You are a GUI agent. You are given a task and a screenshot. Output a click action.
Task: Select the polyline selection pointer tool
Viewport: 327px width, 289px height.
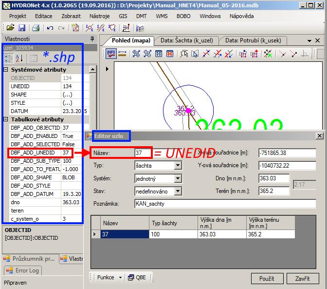184,54
